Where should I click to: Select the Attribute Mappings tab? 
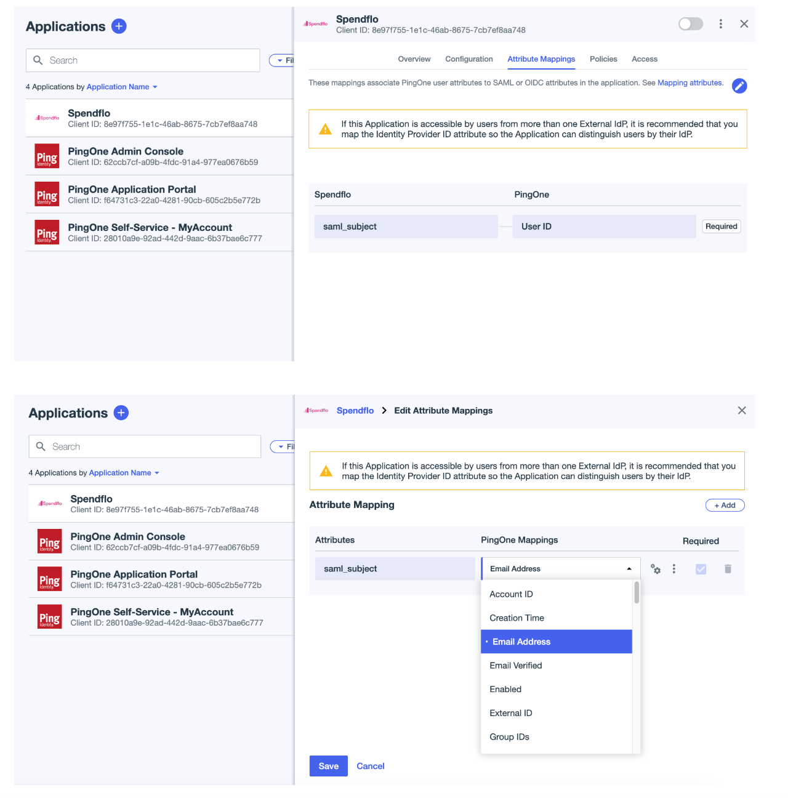coord(541,59)
